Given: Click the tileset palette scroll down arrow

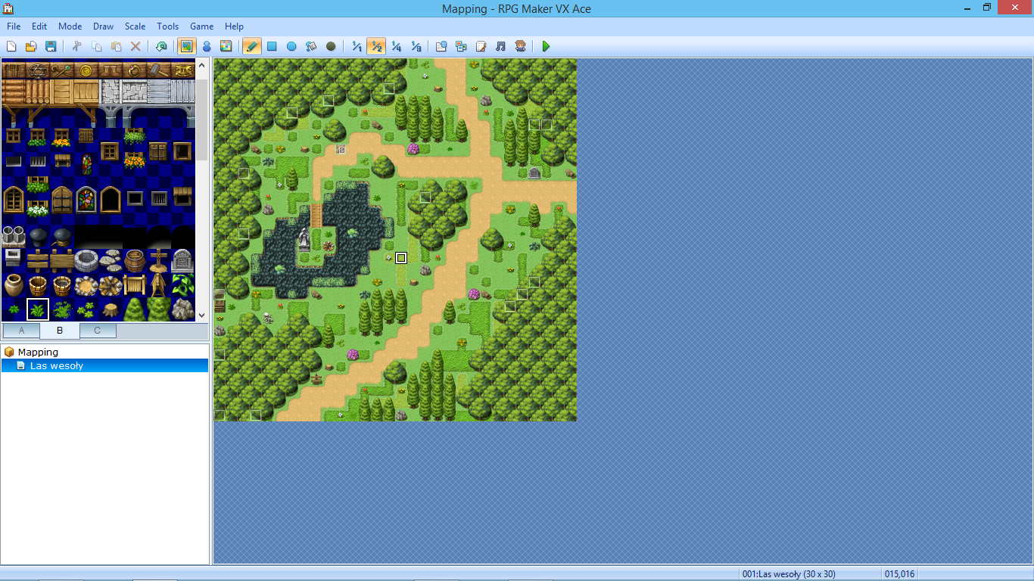Looking at the screenshot, I should pos(202,315).
